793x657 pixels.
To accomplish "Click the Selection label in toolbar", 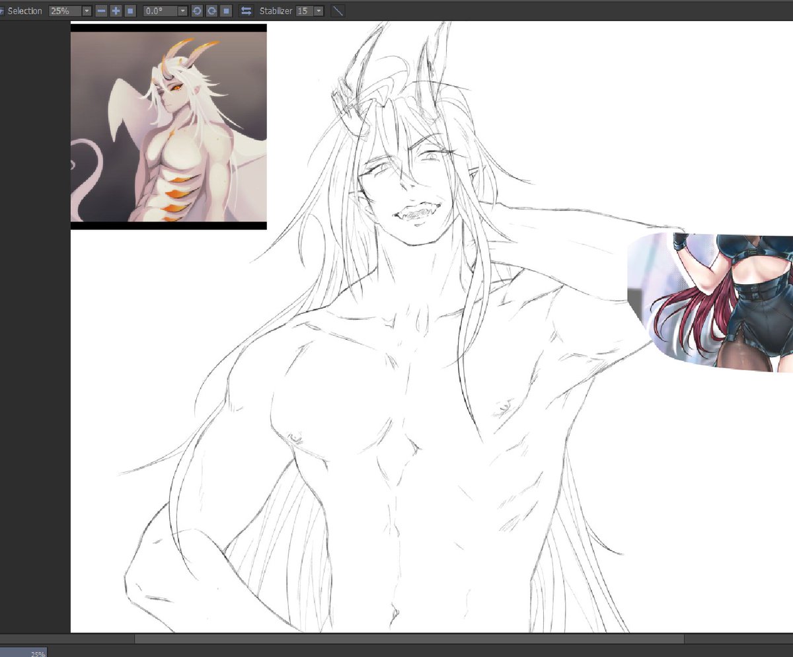I will (x=25, y=11).
